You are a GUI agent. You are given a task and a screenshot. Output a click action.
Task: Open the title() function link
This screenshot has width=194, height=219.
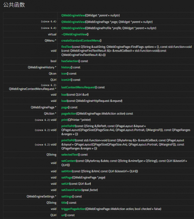(64, 203)
